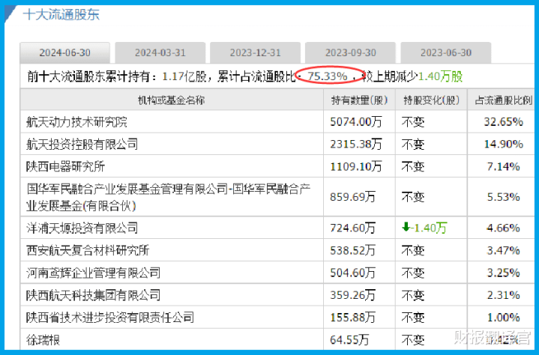Click the -1.40万 change value

[429, 228]
